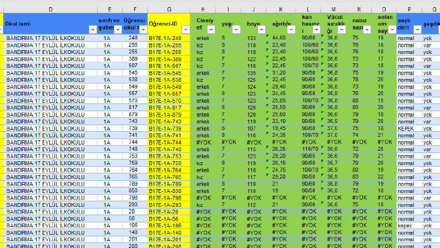Screen dimensions: 440x248
Task: Open the saçlı deri filter dropdown
Action: 417,29
